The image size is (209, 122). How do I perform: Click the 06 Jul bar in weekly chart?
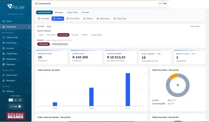point(91,97)
